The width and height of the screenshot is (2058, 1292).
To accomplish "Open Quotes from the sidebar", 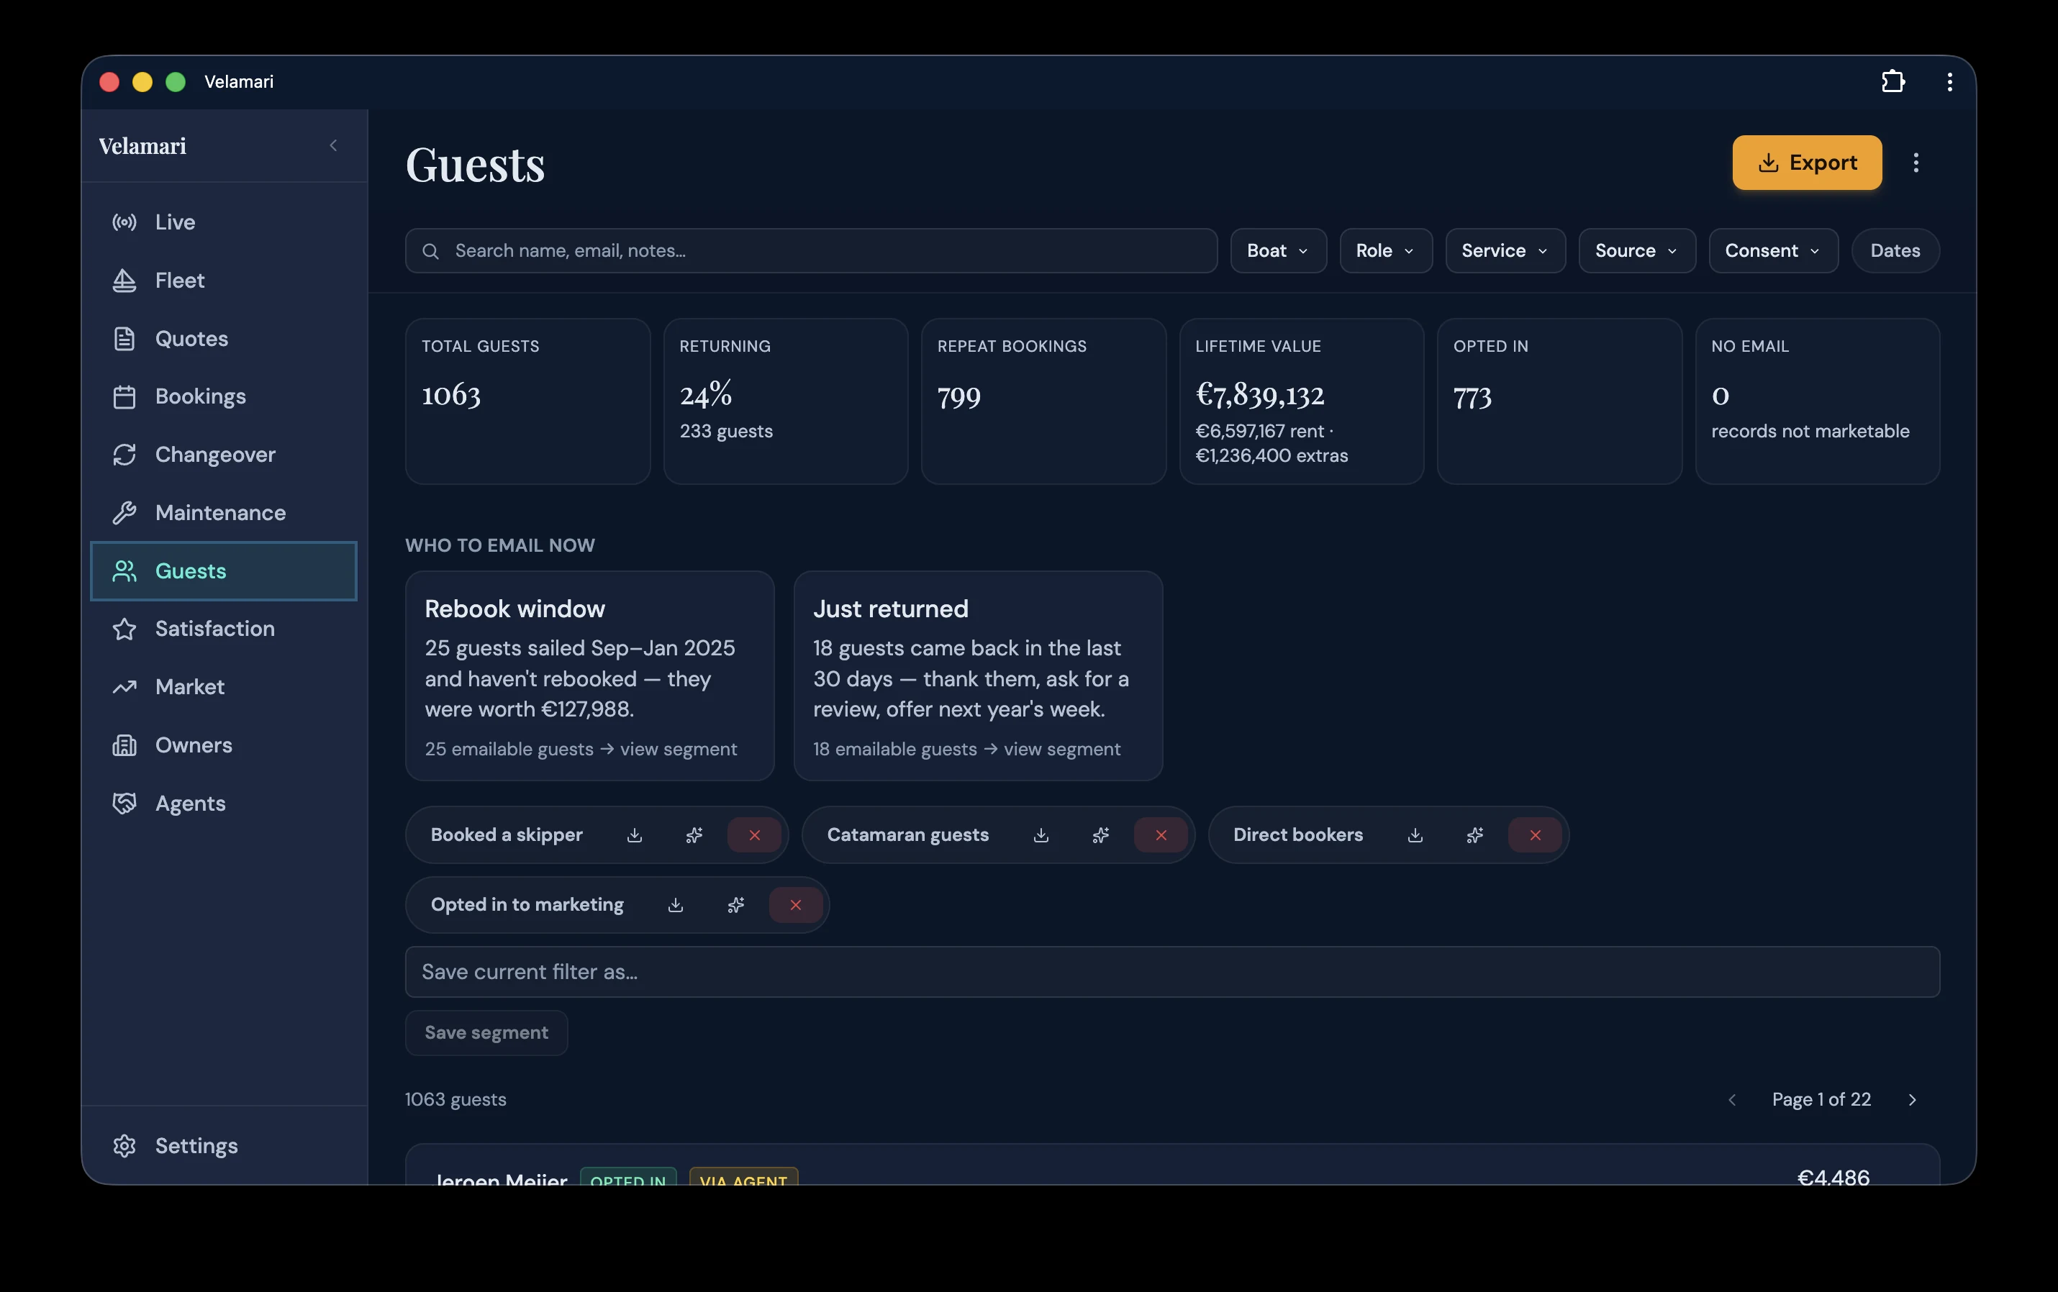I will [x=224, y=338].
